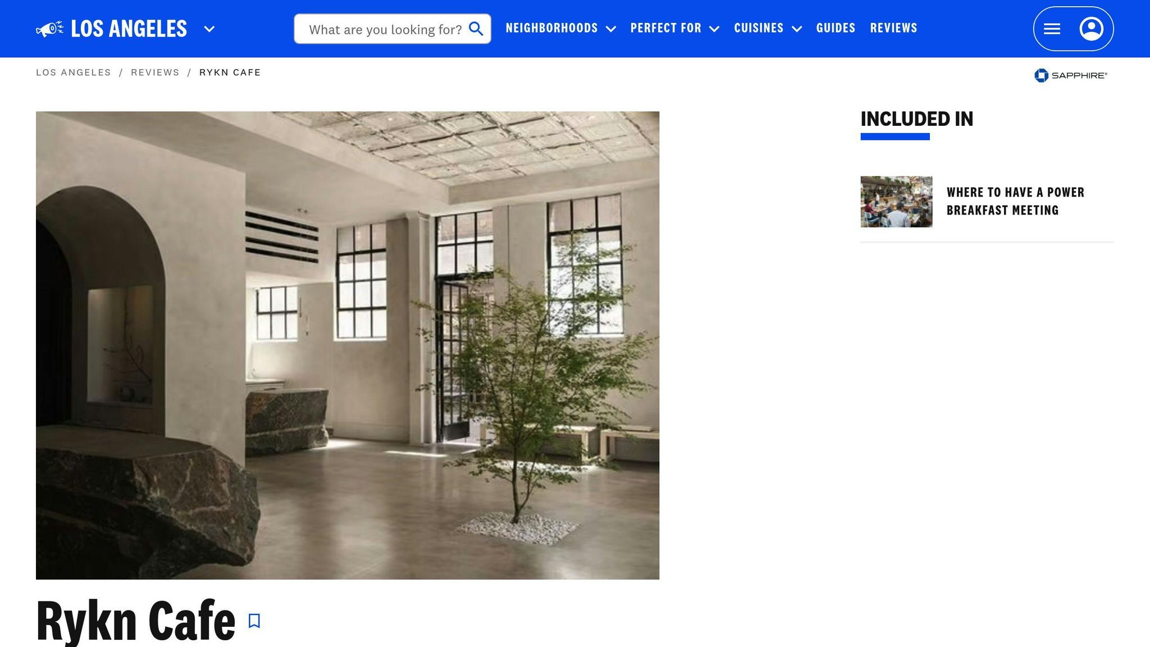
Task: Click the search magnifier icon
Action: [476, 29]
